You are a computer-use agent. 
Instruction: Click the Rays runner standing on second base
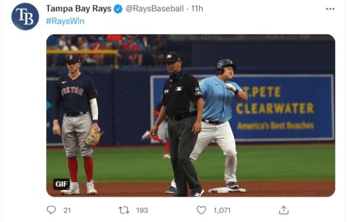click(220, 125)
